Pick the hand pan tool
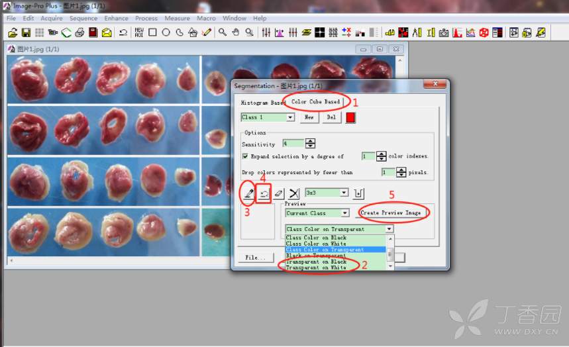Screen dimensions: 569x347 [x=235, y=32]
